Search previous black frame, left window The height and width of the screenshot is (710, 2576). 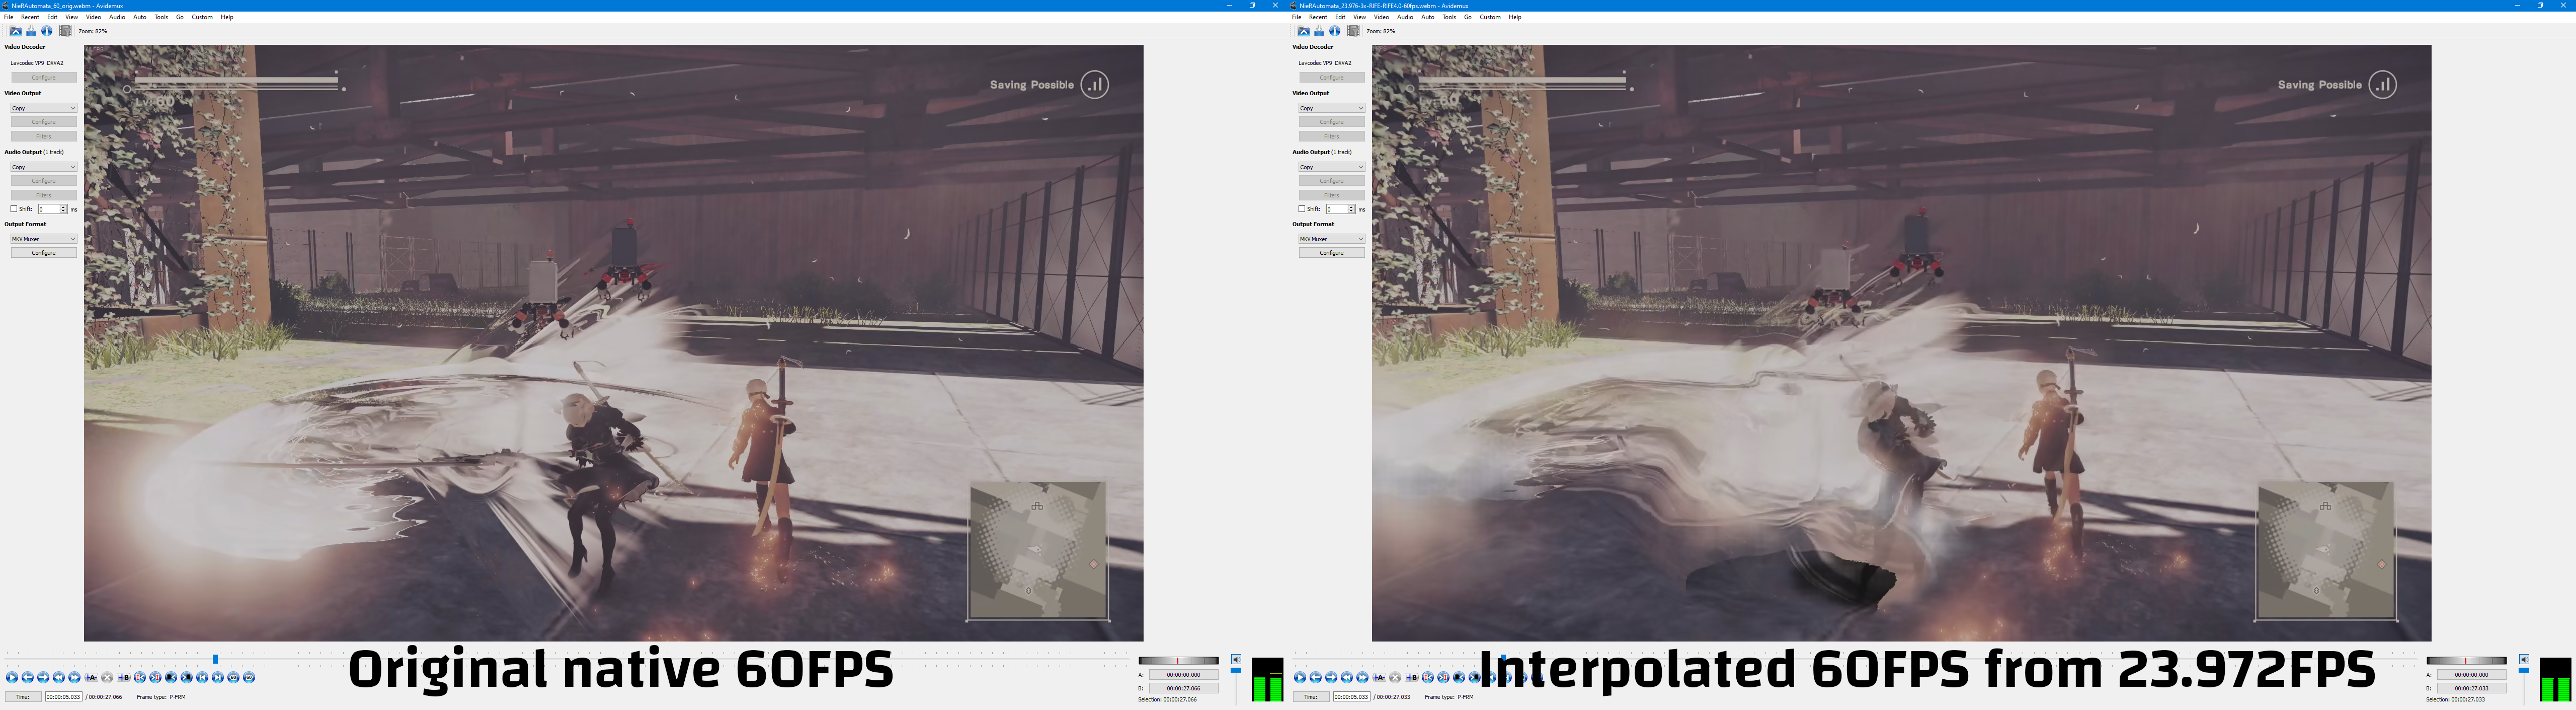[171, 677]
